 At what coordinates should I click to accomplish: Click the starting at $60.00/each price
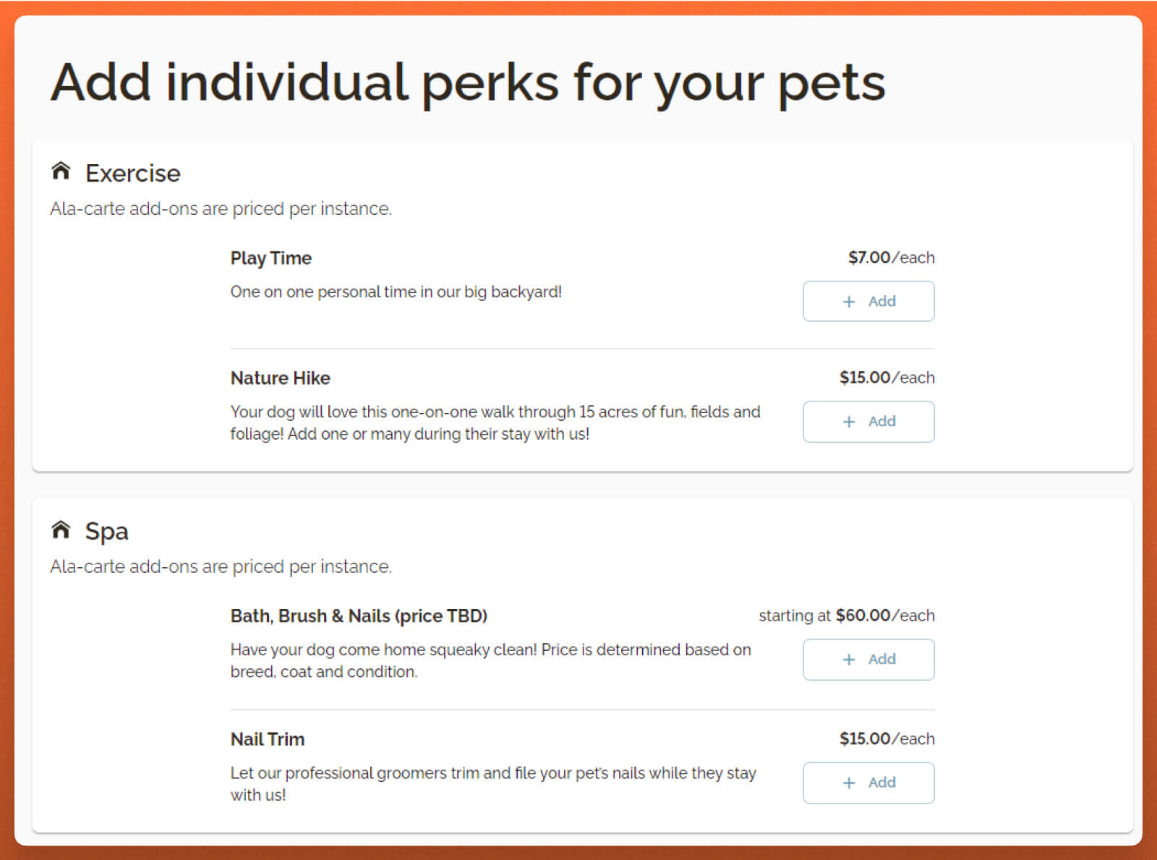[x=847, y=616]
